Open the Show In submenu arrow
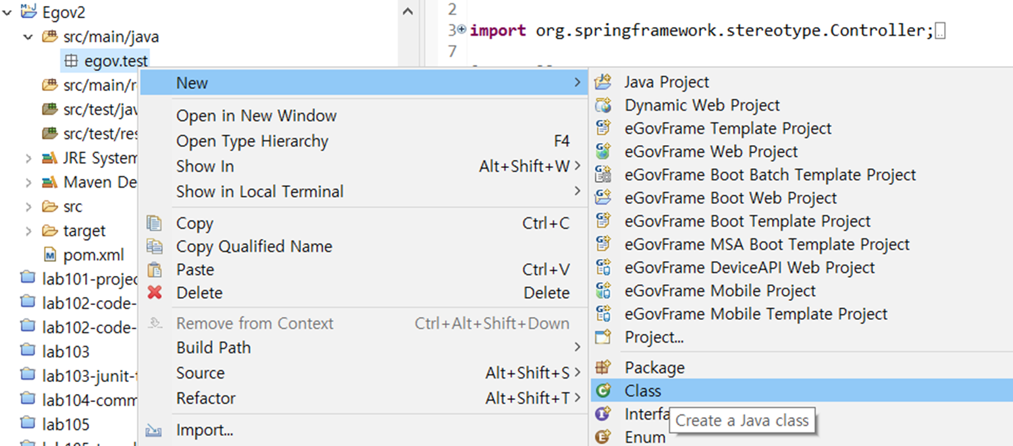1013x446 pixels. 577,166
